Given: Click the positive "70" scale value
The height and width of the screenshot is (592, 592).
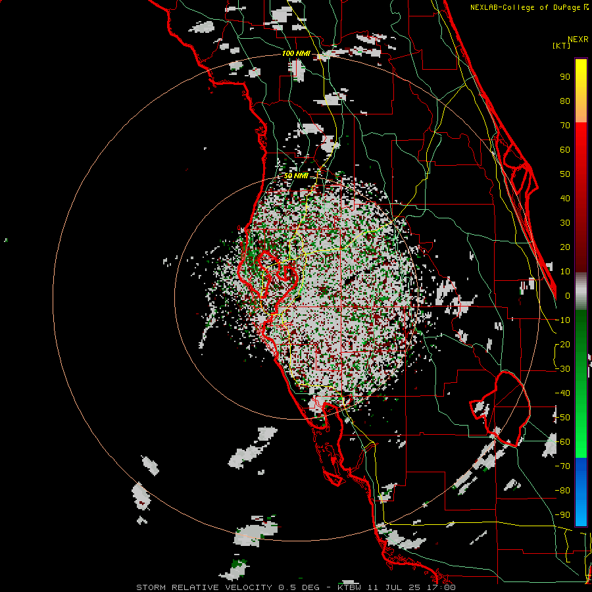Looking at the screenshot, I should tap(565, 126).
